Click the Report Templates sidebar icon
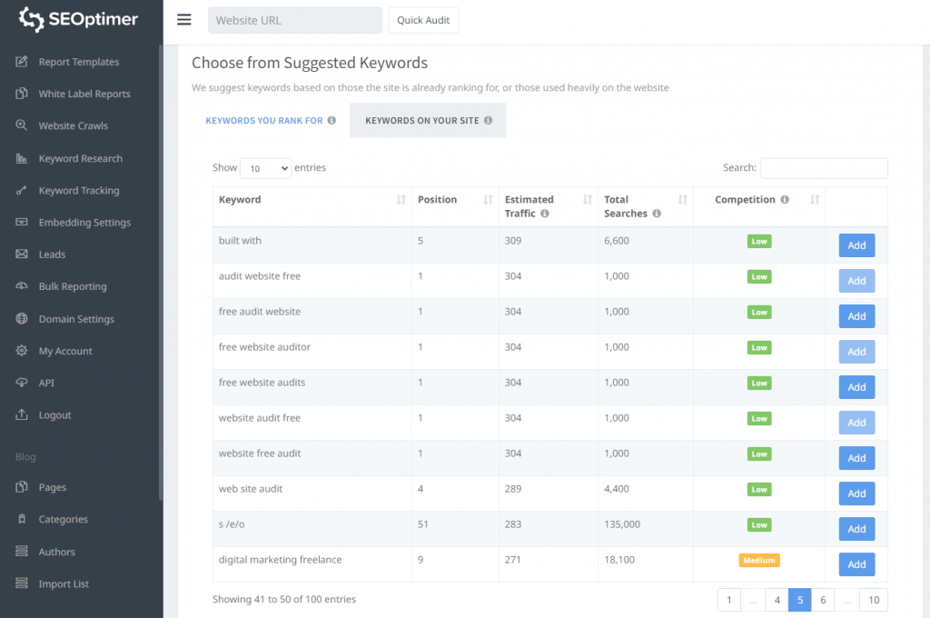This screenshot has width=930, height=618. coord(22,62)
